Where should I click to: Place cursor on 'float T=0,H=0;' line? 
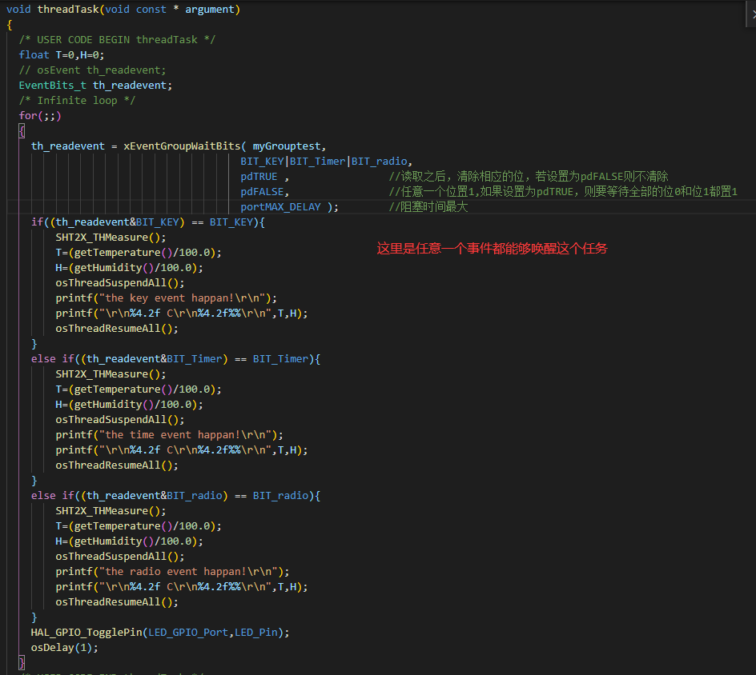[x=61, y=55]
